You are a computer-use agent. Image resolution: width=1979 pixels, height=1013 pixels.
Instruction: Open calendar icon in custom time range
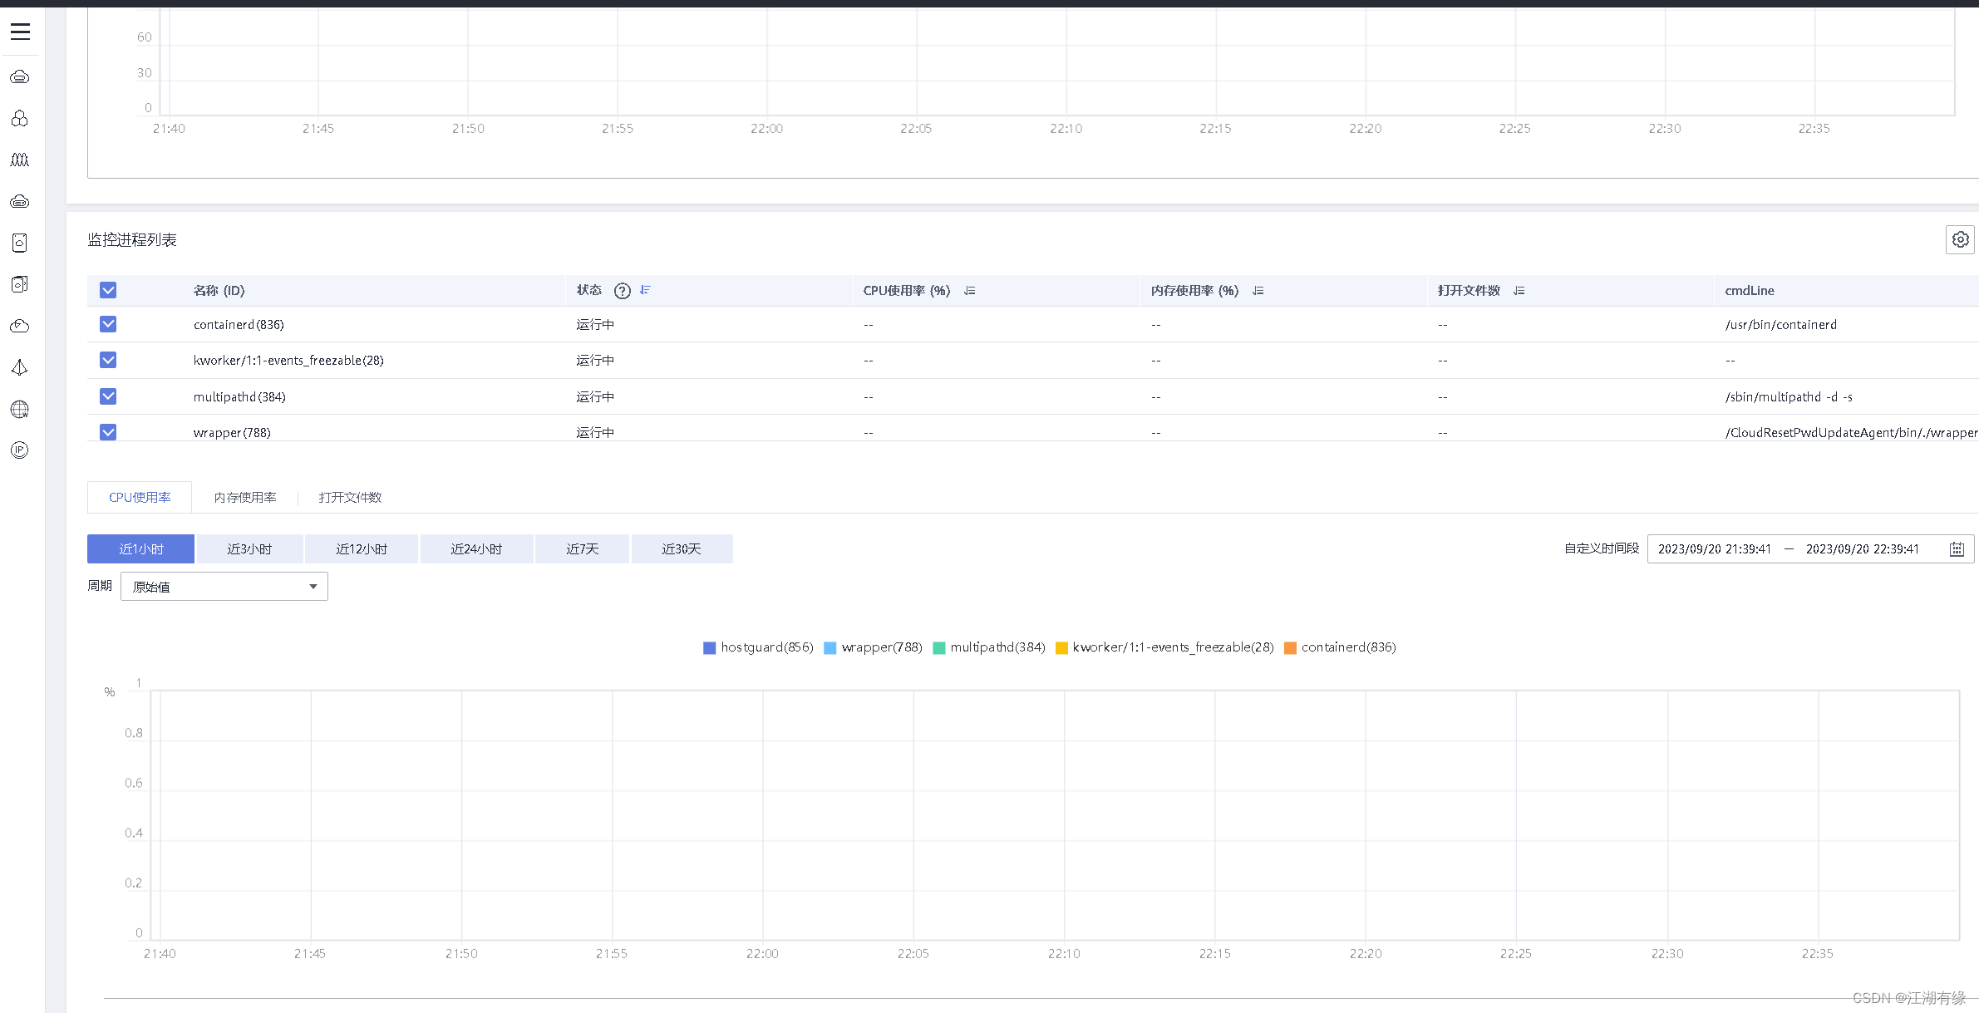point(1957,549)
